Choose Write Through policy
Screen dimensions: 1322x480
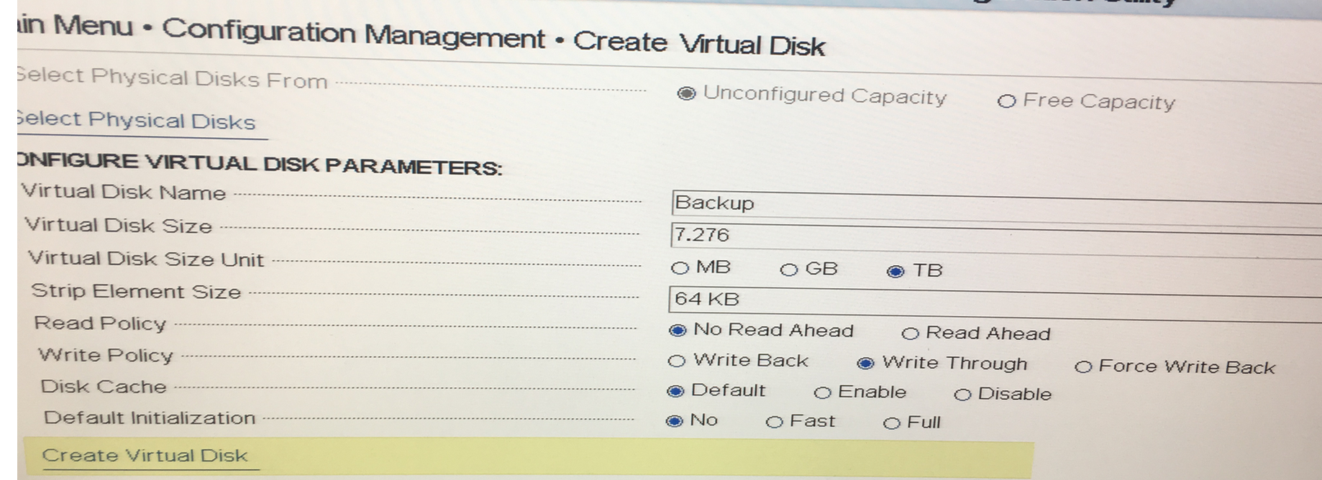tap(866, 364)
